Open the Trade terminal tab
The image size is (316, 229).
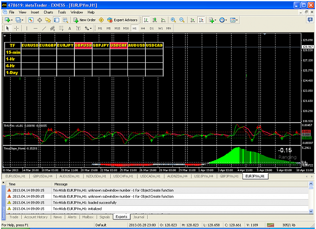coord(14,217)
